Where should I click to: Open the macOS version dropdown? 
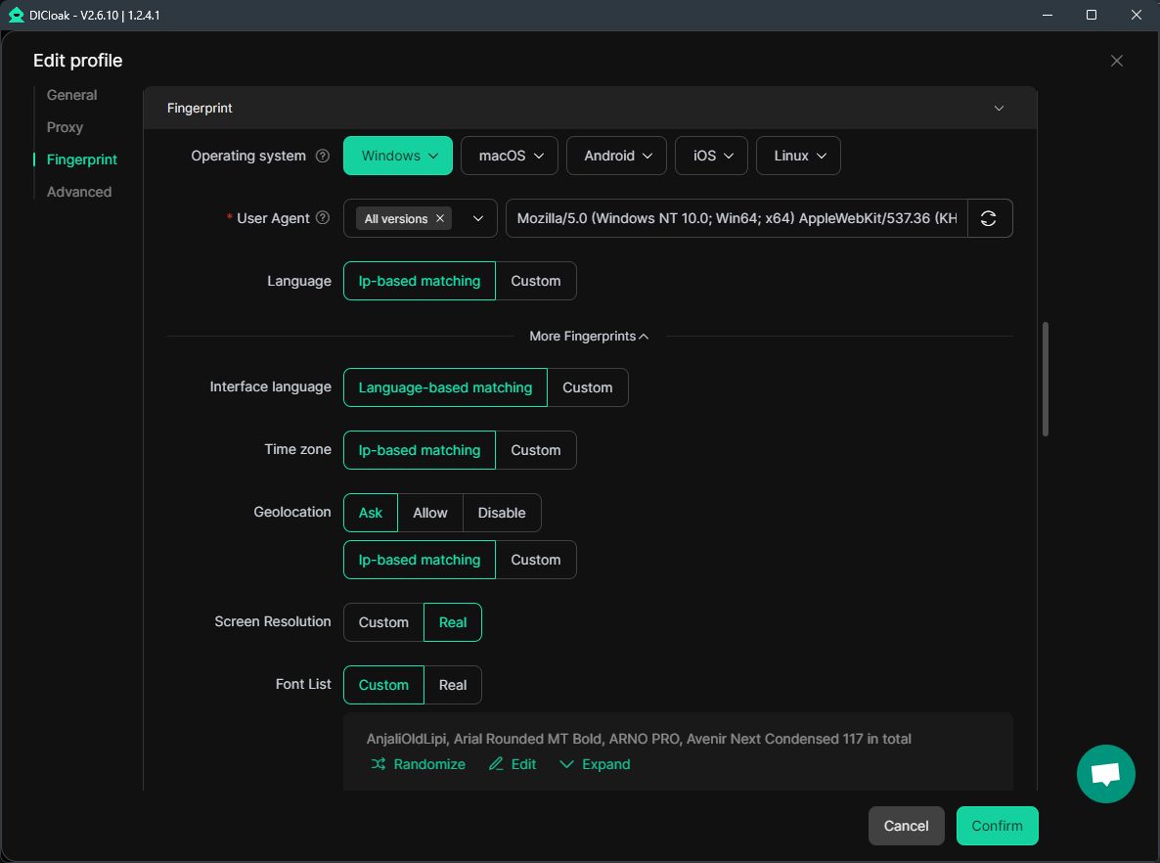(x=510, y=156)
